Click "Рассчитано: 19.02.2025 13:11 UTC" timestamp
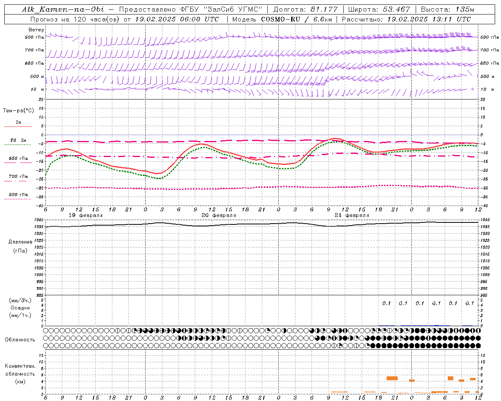The image size is (501, 401). tap(406, 19)
